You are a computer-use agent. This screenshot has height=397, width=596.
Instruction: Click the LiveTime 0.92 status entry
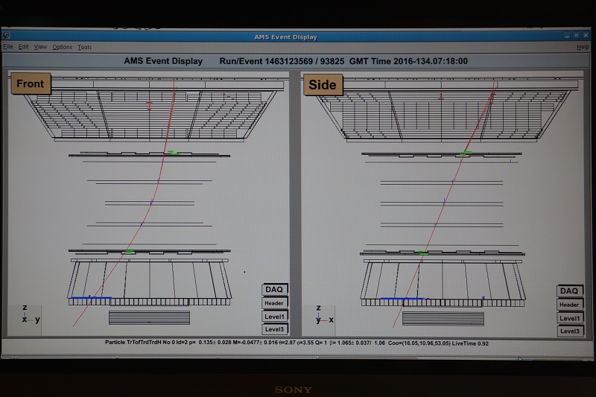pos(470,343)
